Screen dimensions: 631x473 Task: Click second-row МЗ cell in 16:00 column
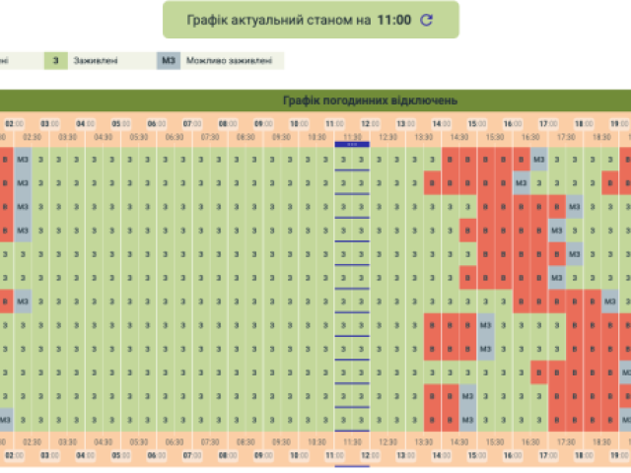point(521,183)
